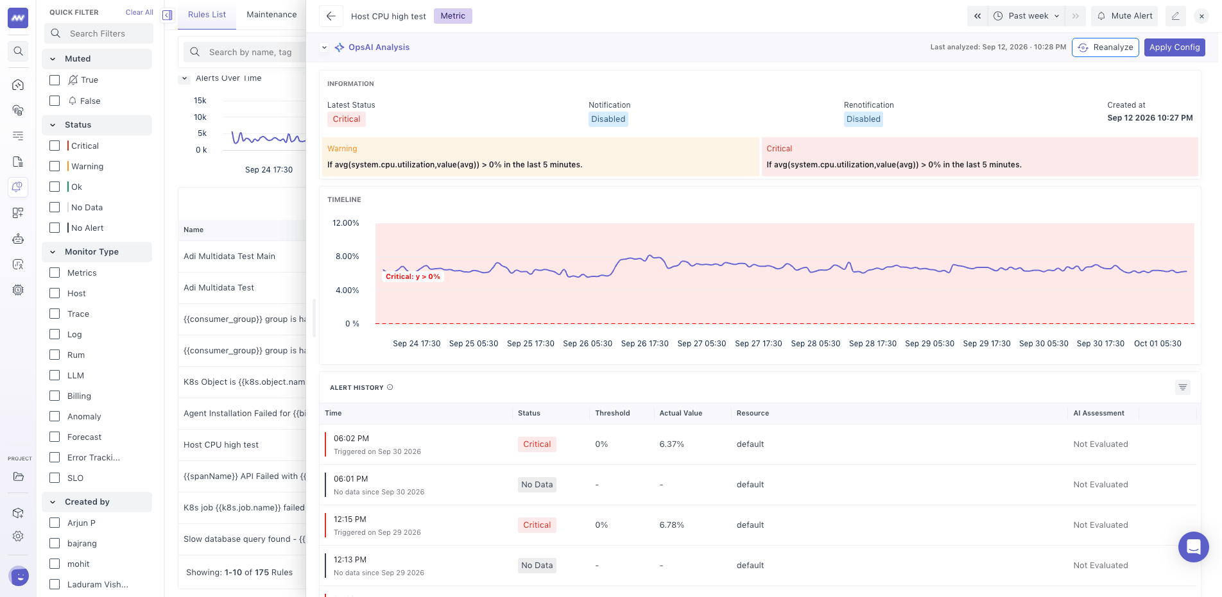This screenshot has width=1222, height=597.
Task: Tick the Arjun P creator filter
Action: 55,523
